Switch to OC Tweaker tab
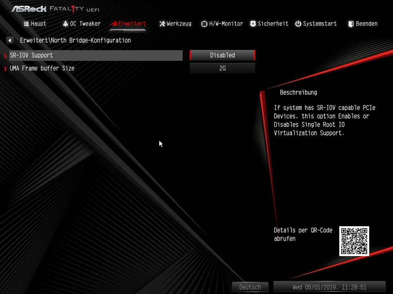The height and width of the screenshot is (294, 393). click(82, 24)
